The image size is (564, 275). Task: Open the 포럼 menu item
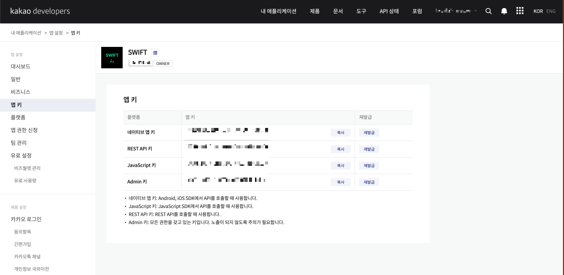pyautogui.click(x=417, y=11)
